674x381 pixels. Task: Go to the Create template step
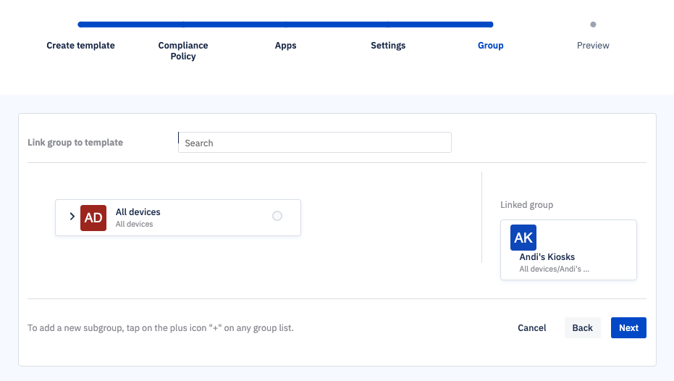click(80, 45)
